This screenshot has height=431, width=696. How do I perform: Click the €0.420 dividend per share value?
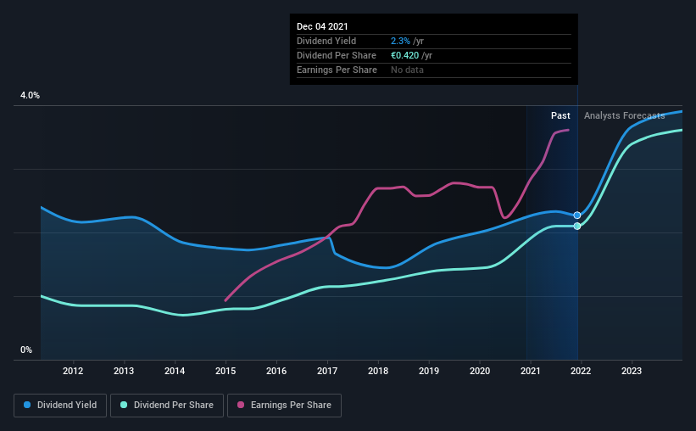tap(405, 55)
